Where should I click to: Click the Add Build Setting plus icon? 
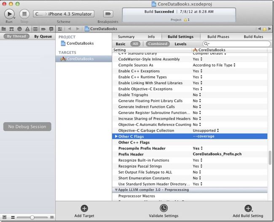[x=248, y=209]
